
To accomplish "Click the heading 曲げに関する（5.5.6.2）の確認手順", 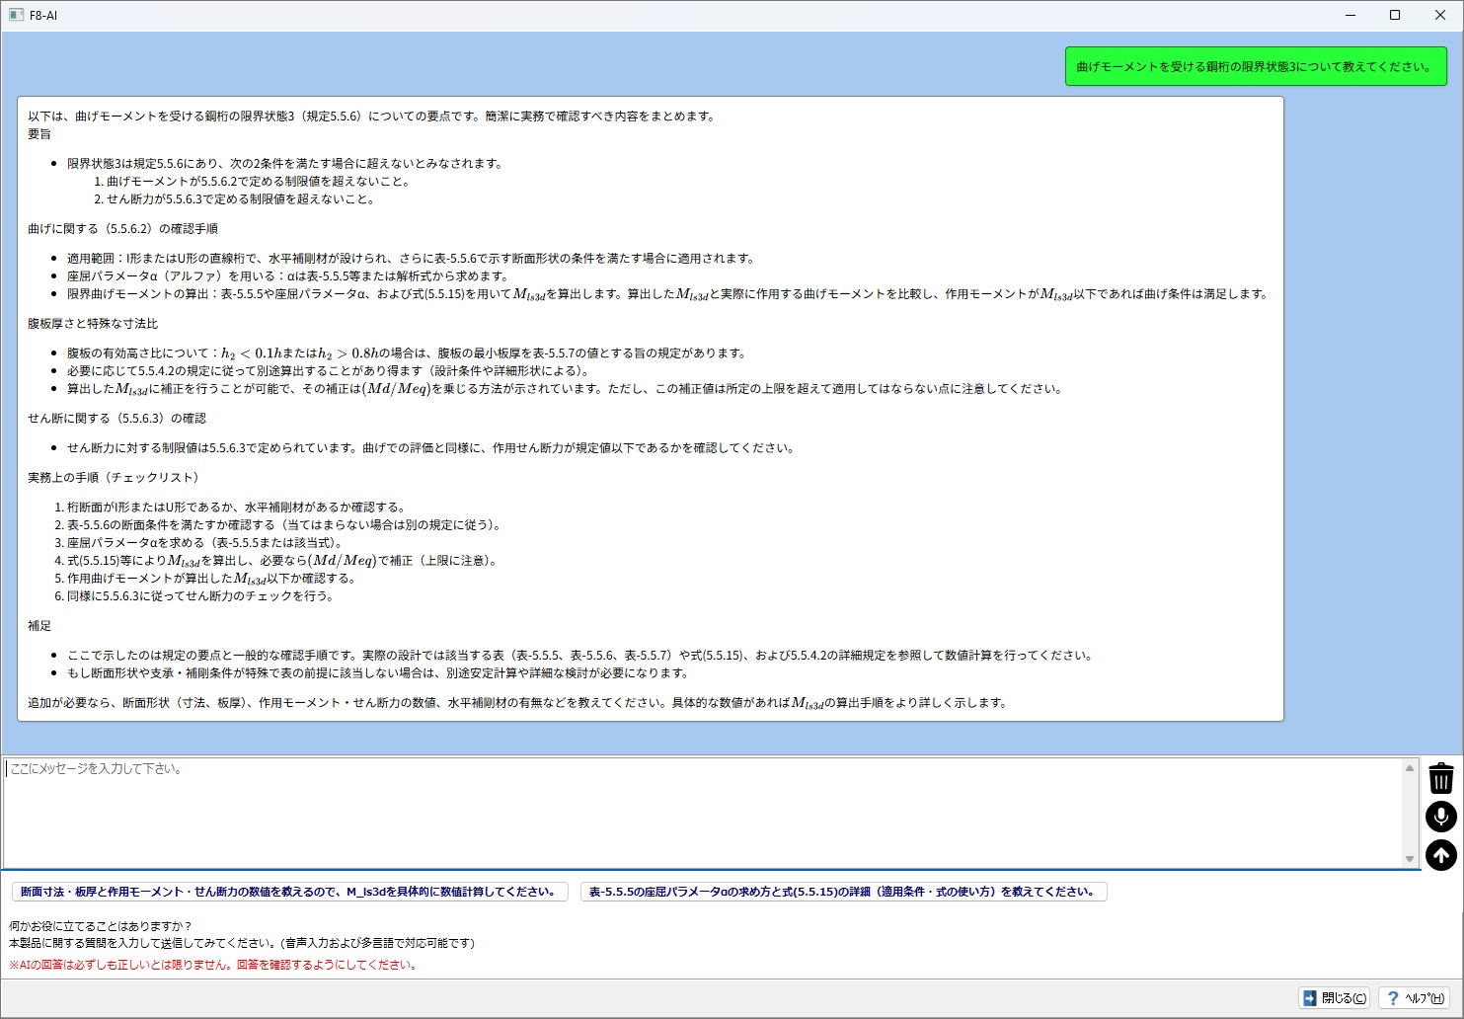I will (x=122, y=229).
